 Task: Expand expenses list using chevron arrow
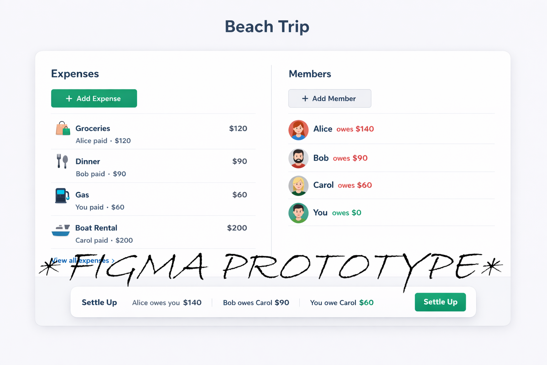(x=113, y=261)
